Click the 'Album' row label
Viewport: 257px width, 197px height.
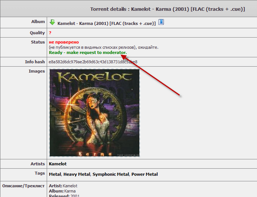point(38,21)
